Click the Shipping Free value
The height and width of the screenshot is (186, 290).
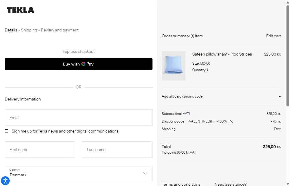(277, 129)
